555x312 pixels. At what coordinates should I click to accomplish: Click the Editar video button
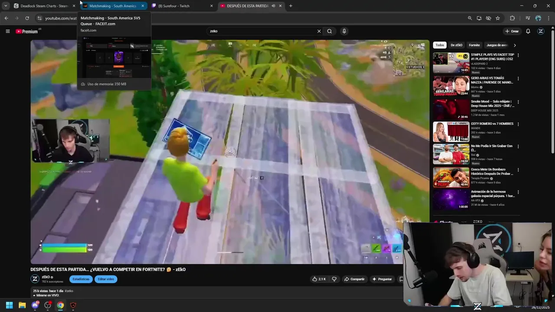106,279
